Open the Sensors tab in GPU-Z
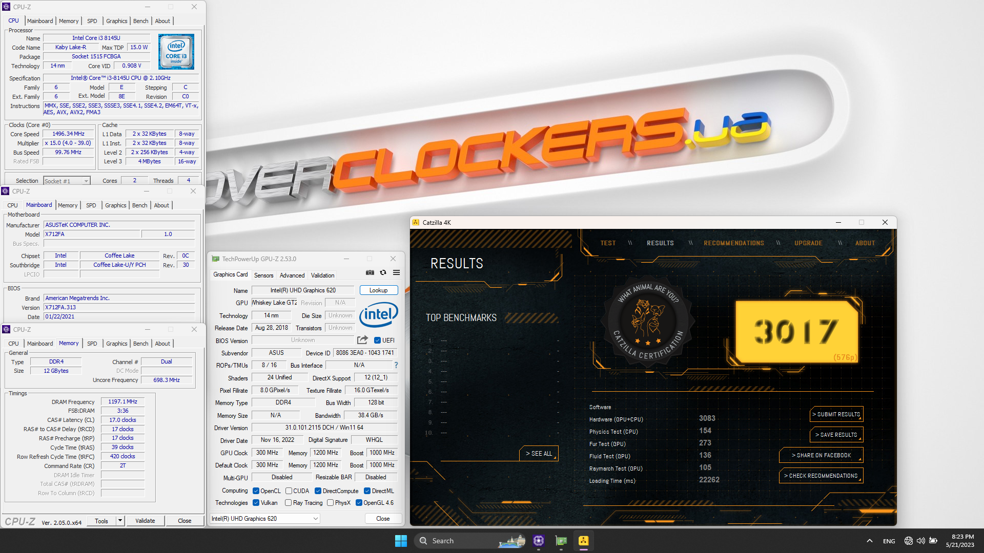The width and height of the screenshot is (984, 553). [263, 275]
